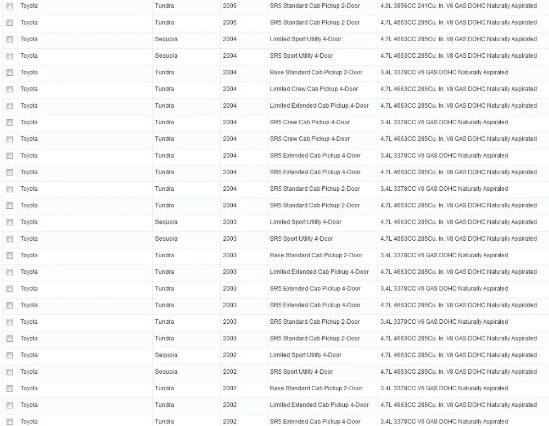This screenshot has width=549, height=426.
Task: Select the 2003 Tundra Limited Extended Cab checkbox
Action: 9,273
